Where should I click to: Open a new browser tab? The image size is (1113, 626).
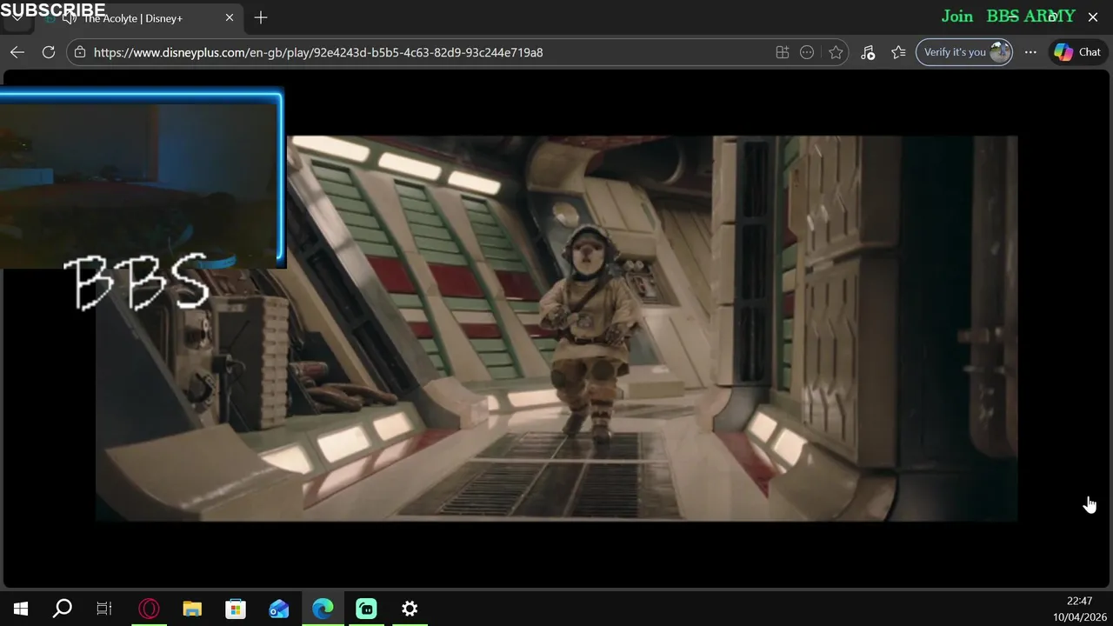coord(261,17)
